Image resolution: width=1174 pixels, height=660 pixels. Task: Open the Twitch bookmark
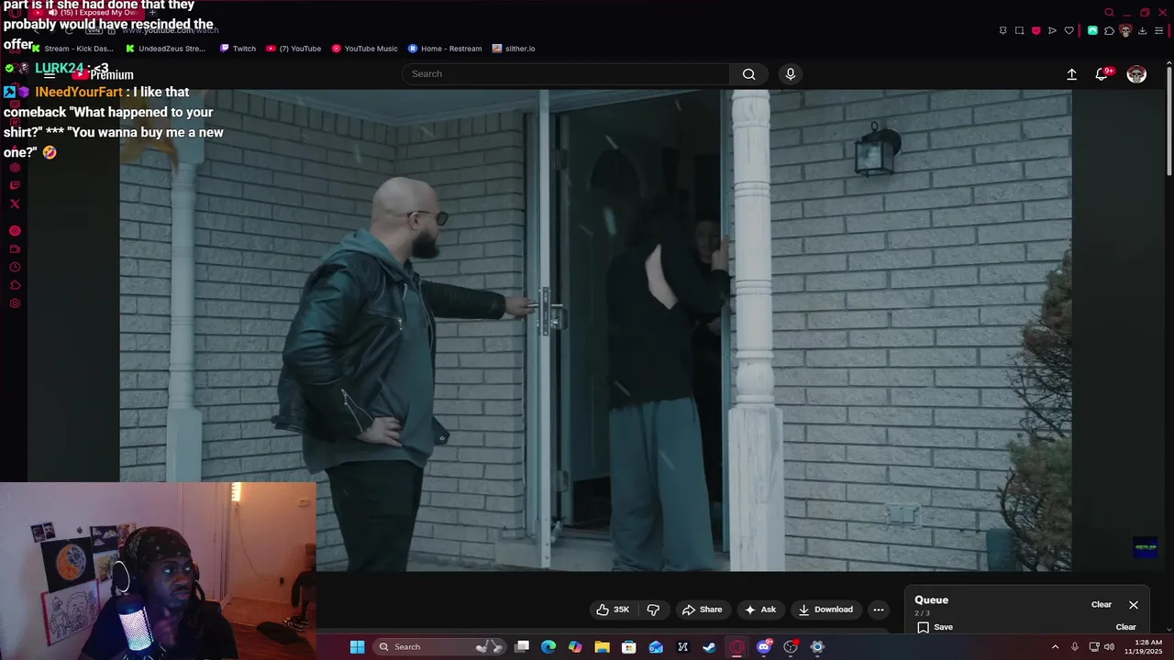238,49
